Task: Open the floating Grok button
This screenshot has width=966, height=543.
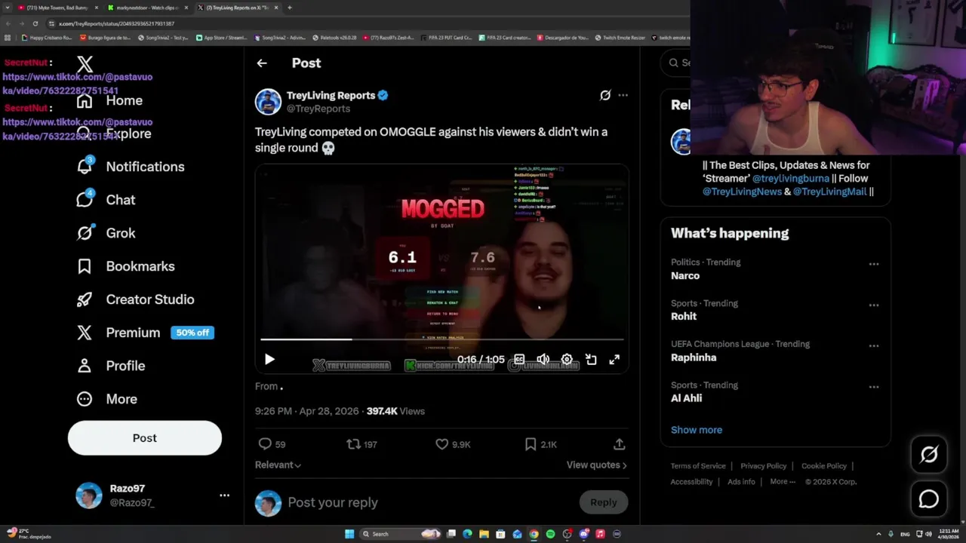Action: coord(929,454)
